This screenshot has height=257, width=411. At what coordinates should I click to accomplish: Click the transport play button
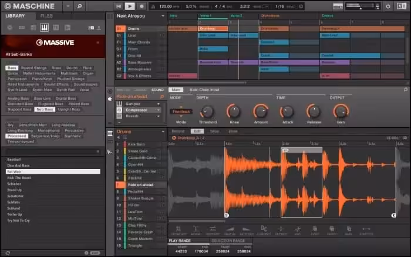(130, 6)
